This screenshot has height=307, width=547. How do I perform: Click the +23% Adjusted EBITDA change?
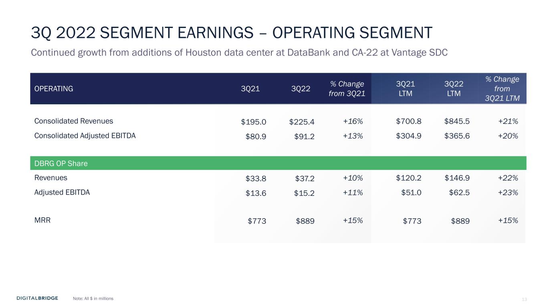pos(508,192)
